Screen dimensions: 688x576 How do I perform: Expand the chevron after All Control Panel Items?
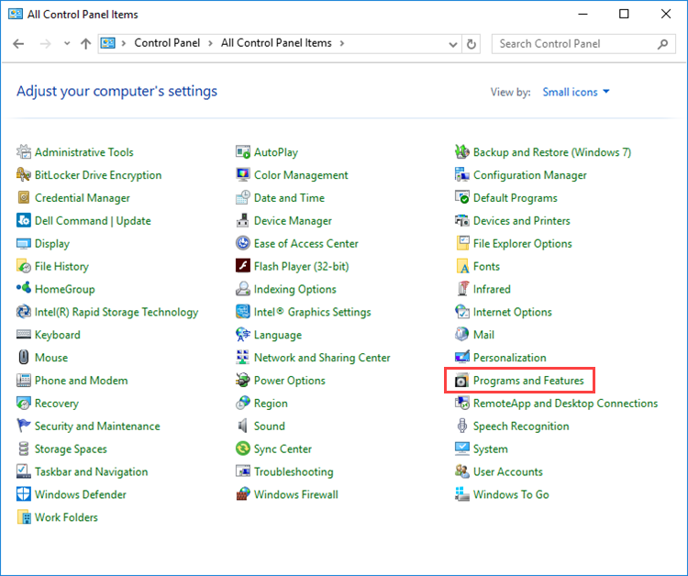point(342,43)
